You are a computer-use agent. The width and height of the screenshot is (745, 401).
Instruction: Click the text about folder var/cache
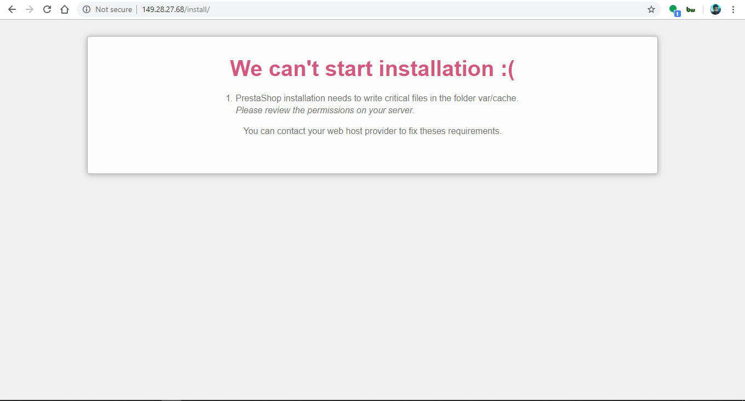click(377, 98)
